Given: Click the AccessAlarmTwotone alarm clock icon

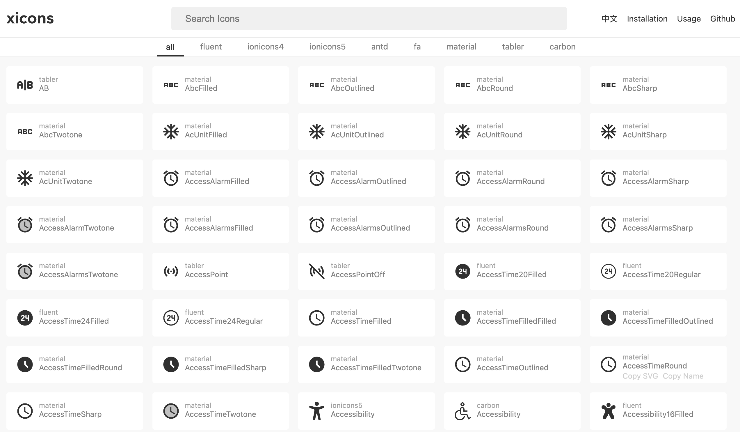Looking at the screenshot, I should [x=25, y=225].
